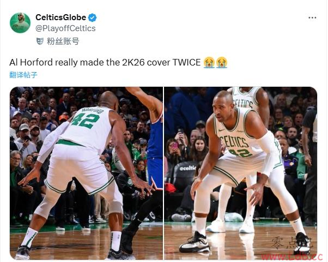The height and width of the screenshot is (262, 328).
Task: Open left photo showing jersey 42 back
Action: (86, 173)
